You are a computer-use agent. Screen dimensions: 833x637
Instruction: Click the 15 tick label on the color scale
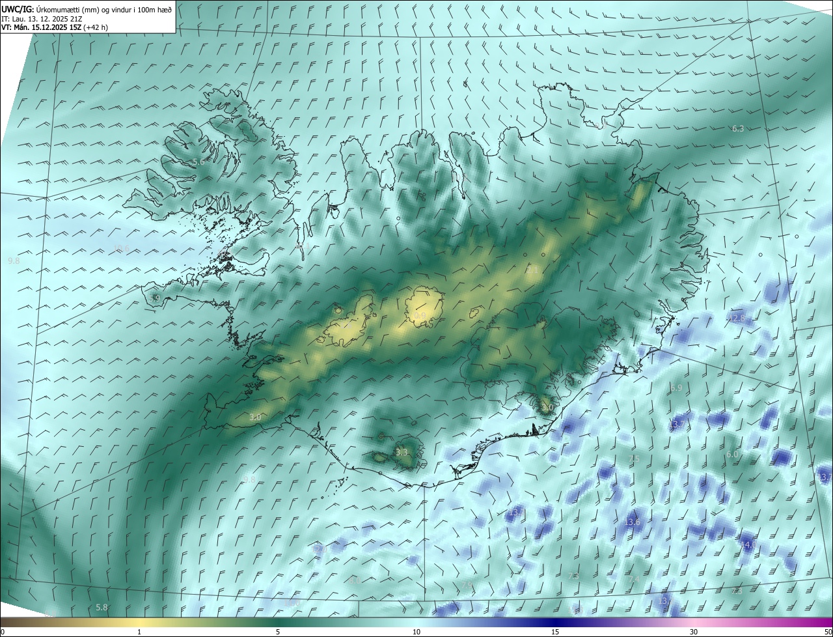click(x=555, y=632)
